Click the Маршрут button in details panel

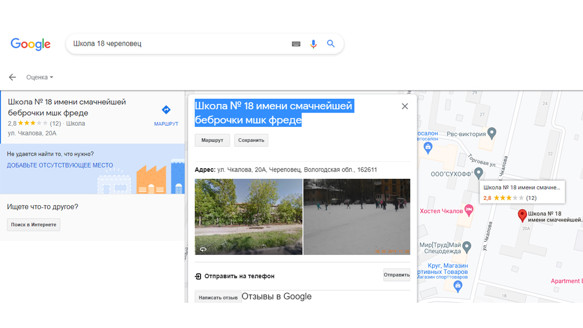212,140
